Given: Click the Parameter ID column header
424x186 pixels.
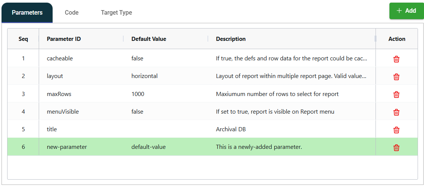Looking at the screenshot, I should pyautogui.click(x=64, y=39).
